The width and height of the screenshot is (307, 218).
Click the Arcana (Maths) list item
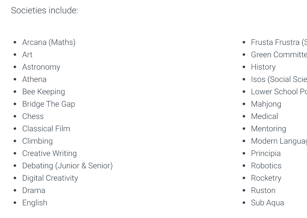point(49,42)
